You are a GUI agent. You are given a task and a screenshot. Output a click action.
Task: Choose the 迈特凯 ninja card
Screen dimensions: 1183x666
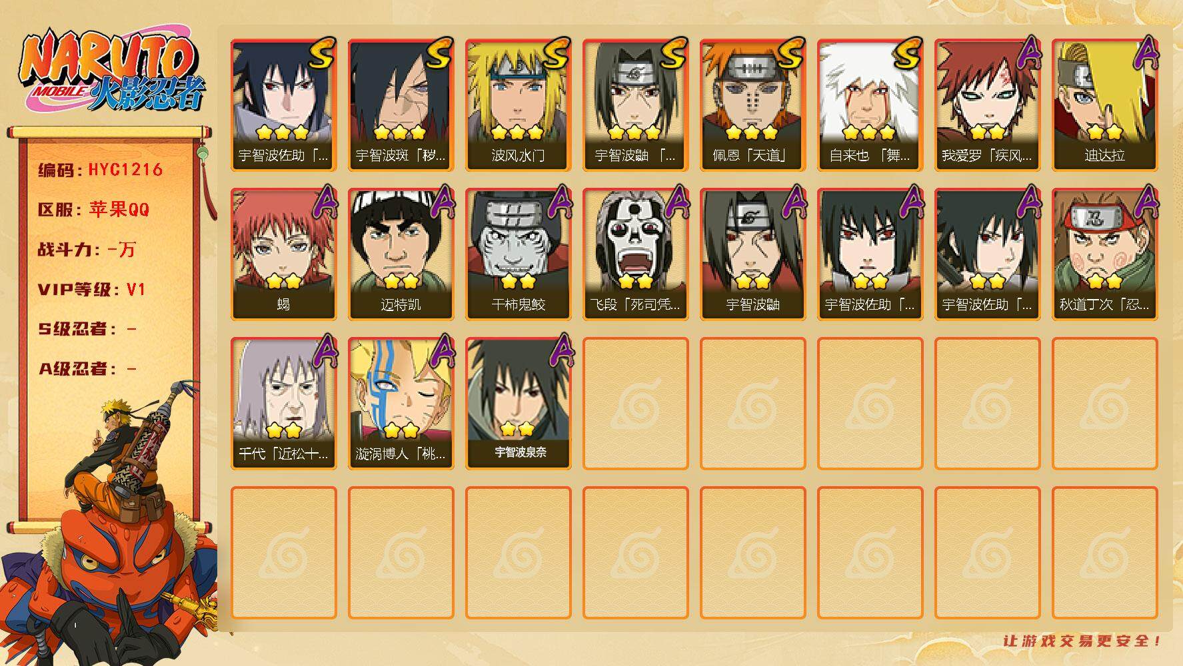[x=401, y=254]
